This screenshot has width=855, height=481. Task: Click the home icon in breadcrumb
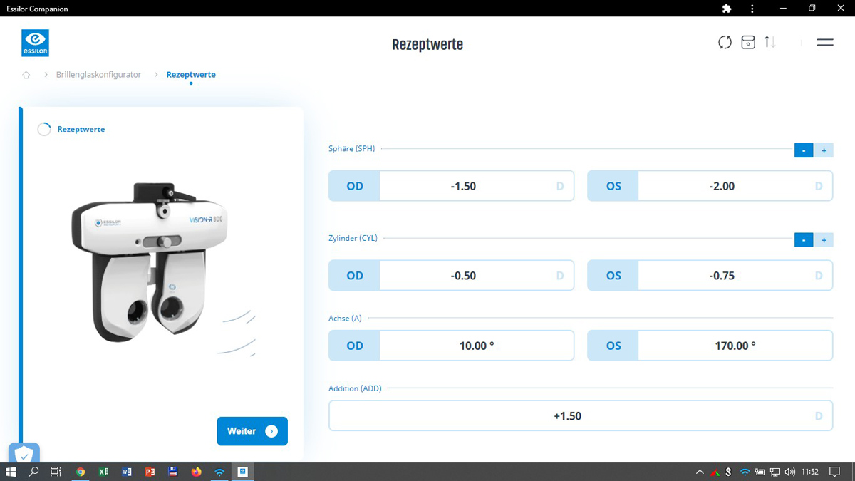[x=26, y=75]
